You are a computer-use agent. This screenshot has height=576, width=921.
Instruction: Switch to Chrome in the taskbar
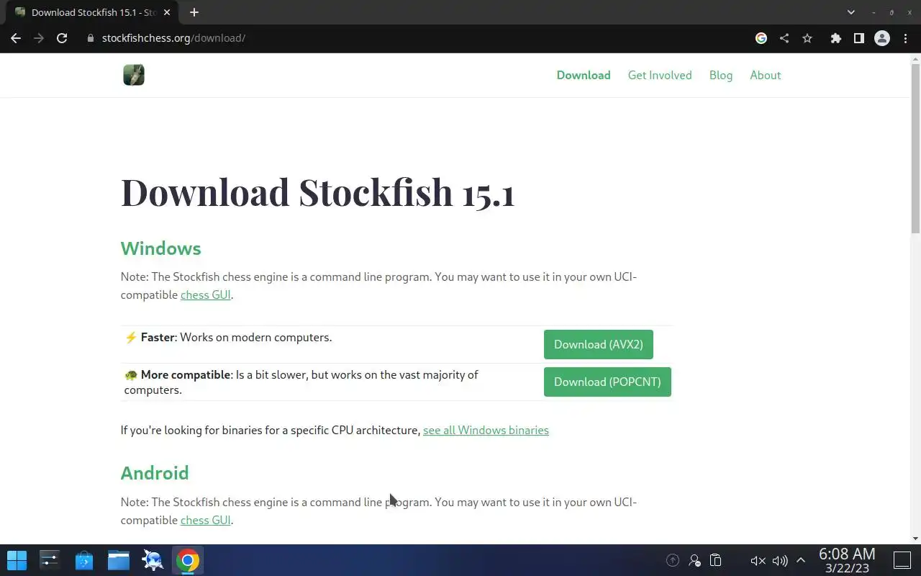tap(188, 560)
